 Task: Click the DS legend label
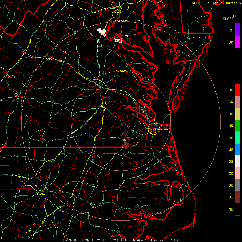coord(231,162)
